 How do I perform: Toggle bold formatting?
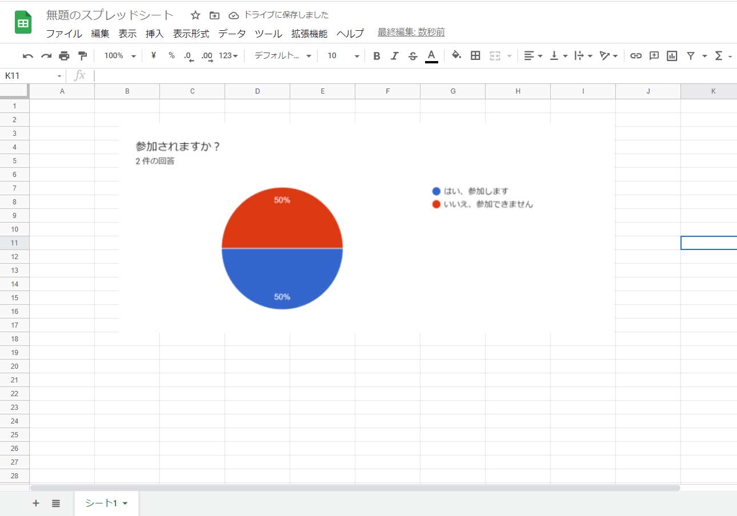coord(376,56)
